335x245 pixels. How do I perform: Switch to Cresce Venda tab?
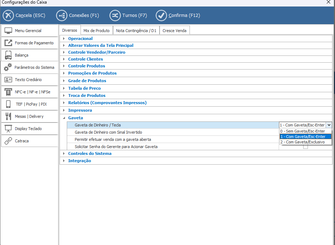(174, 31)
